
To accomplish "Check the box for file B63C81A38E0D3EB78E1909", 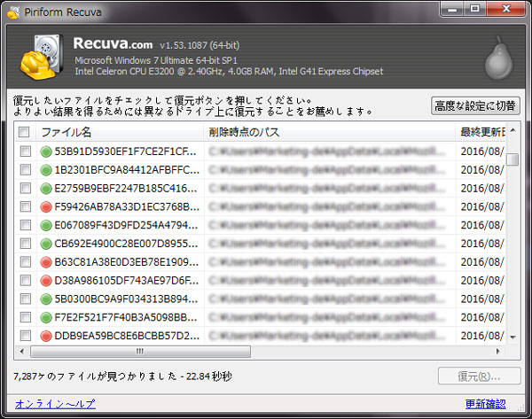I will point(26,261).
